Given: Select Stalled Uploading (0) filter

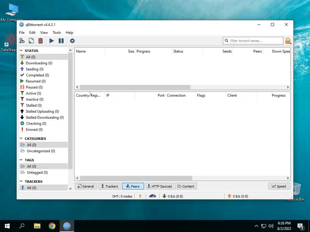Looking at the screenshot, I should [x=44, y=111].
